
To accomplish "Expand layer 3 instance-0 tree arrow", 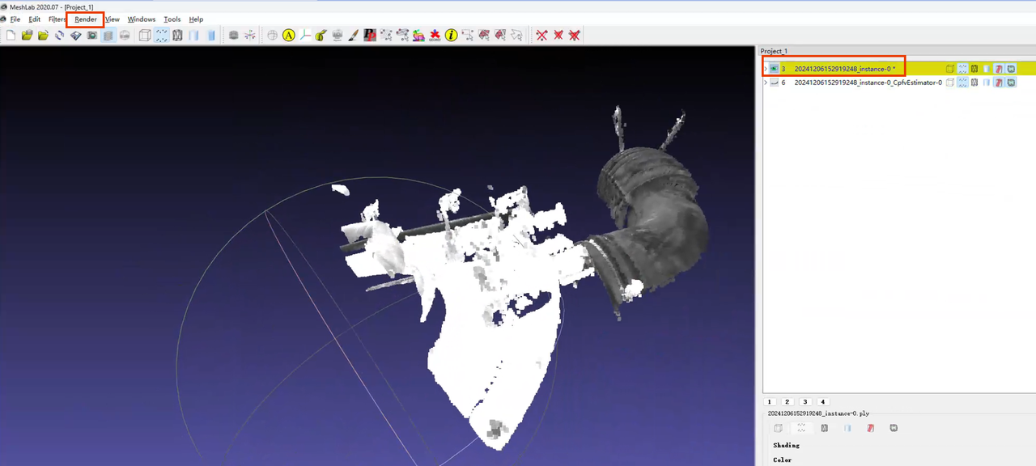I will [766, 69].
